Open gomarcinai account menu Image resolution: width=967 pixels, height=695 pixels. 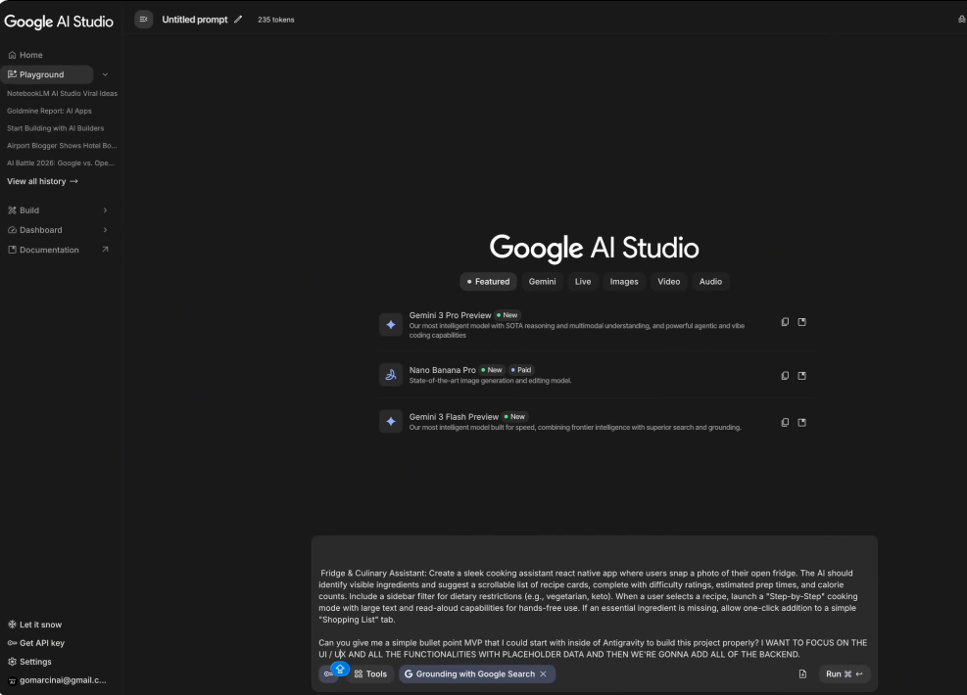(57, 680)
